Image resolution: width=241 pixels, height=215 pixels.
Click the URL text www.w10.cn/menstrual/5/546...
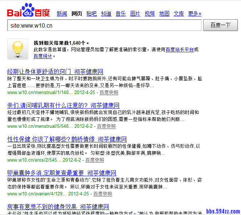point(40,126)
